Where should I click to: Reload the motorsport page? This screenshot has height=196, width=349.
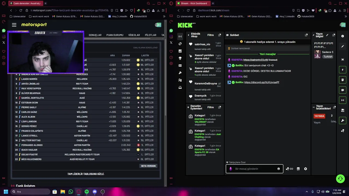[x=21, y=10]
